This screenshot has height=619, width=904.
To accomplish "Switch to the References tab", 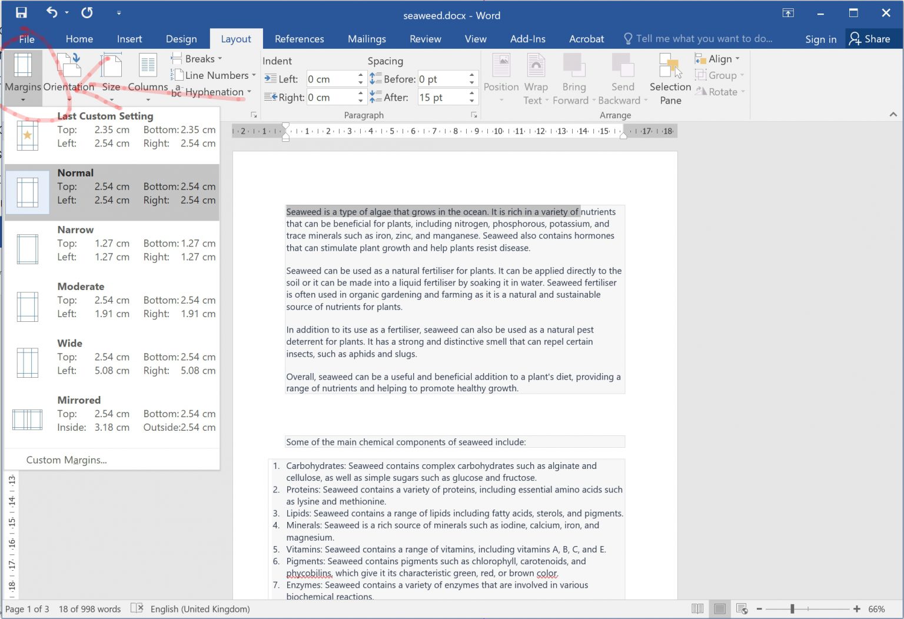I will (x=300, y=39).
